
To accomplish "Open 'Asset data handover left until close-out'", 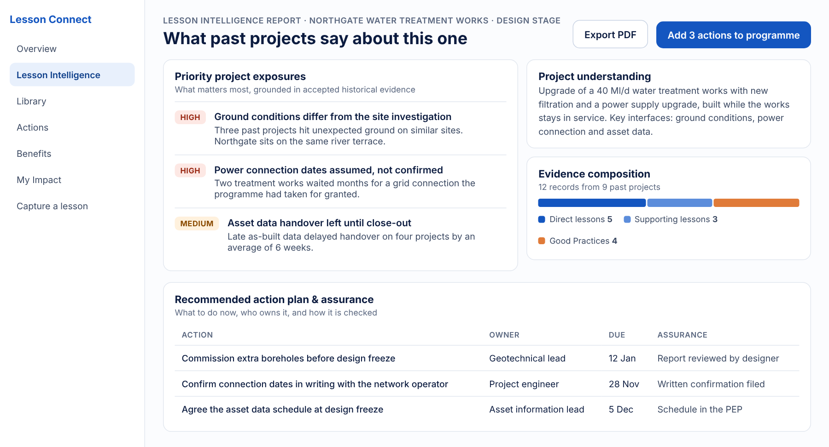I will coord(319,223).
